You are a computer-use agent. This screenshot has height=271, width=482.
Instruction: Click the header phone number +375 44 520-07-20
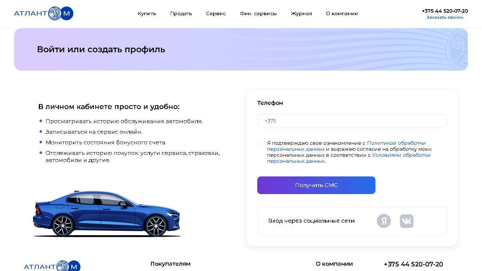point(445,11)
